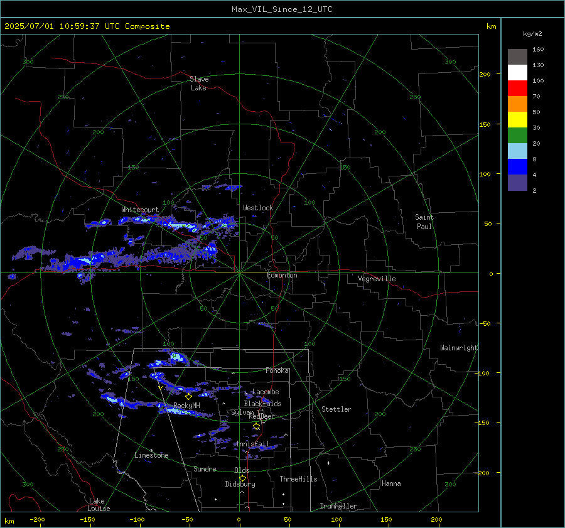Click the yellow arrow marker northwest of RockyMH
Viewport: 565px width, 528px height.
pos(160,388)
